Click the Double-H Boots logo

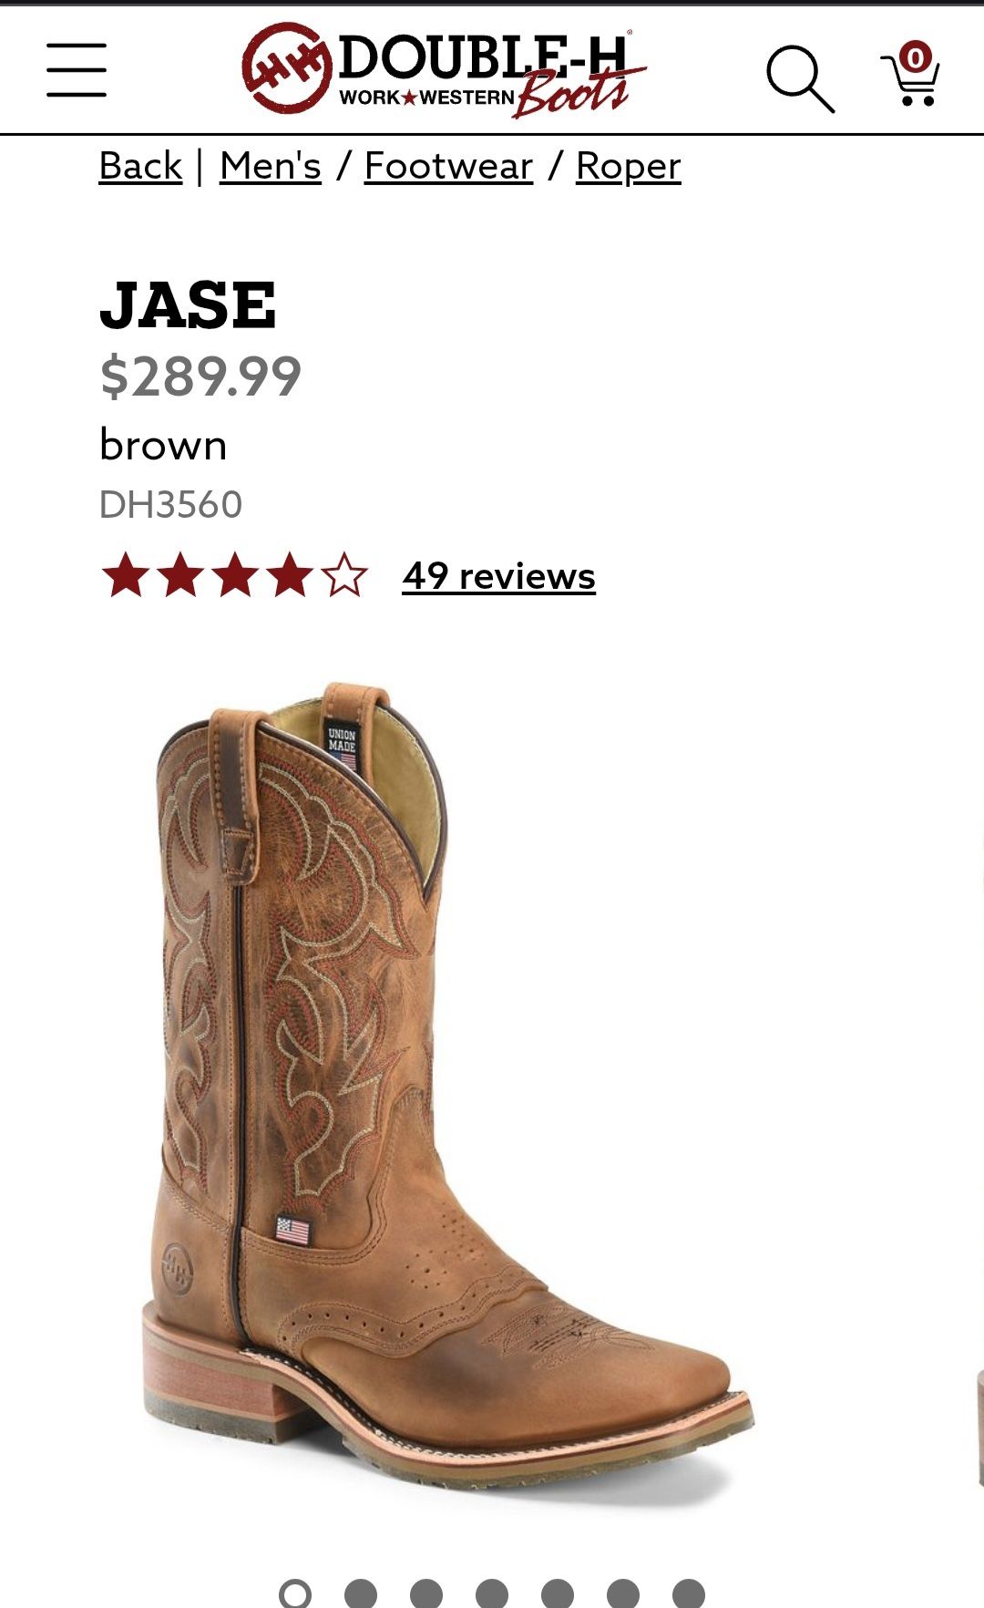pos(444,71)
